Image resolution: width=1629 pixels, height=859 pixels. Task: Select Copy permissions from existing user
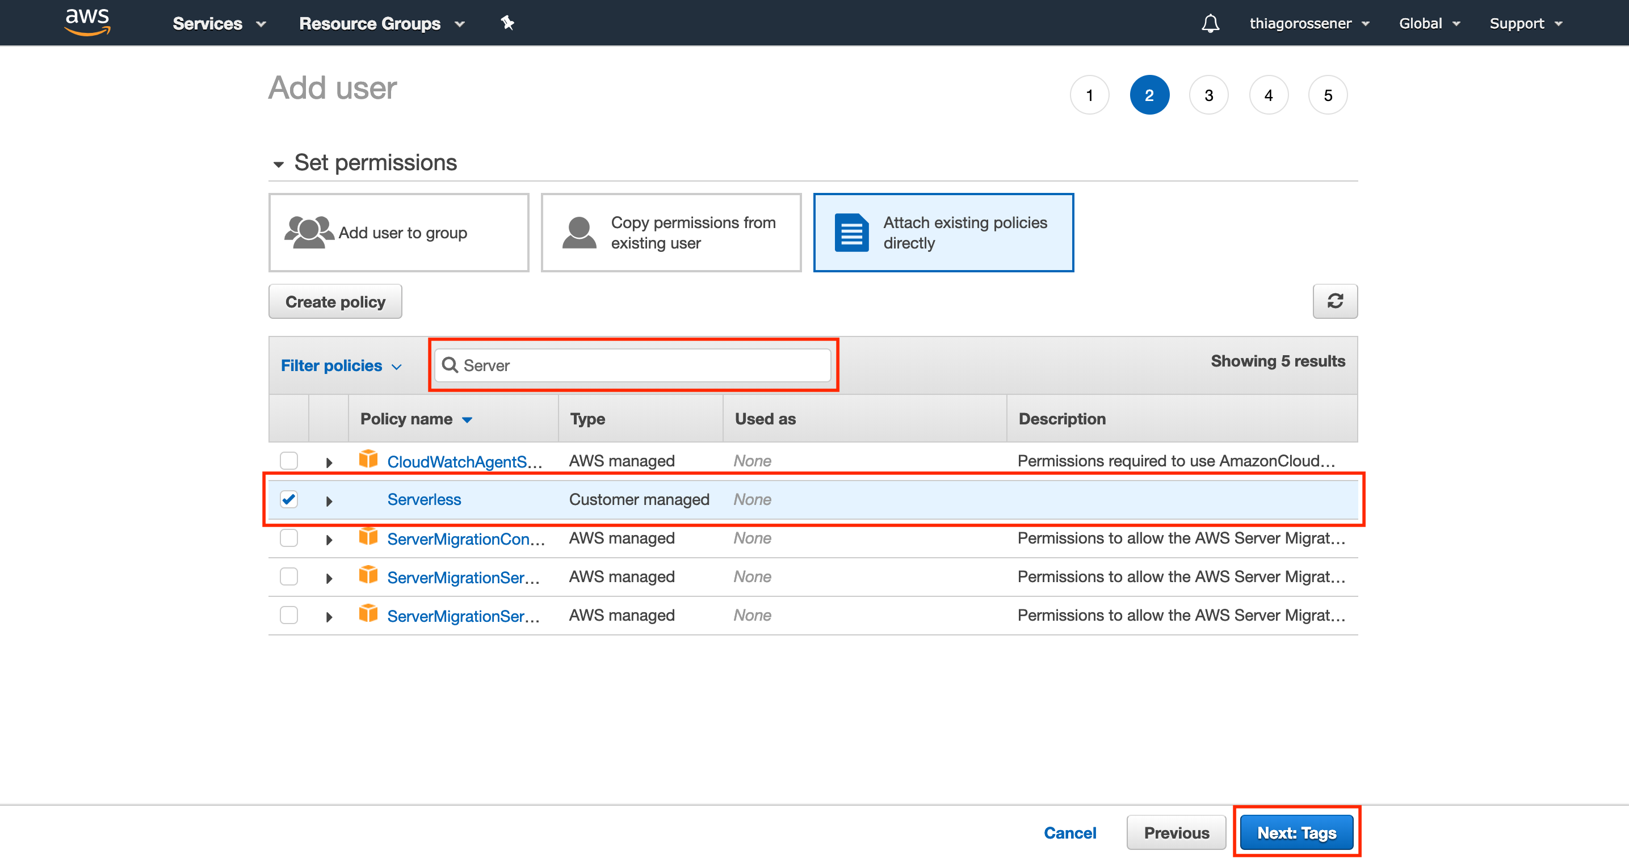pyautogui.click(x=671, y=233)
